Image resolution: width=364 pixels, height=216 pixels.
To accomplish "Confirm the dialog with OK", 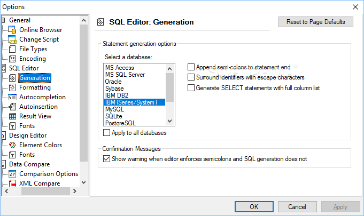I will [x=254, y=206].
